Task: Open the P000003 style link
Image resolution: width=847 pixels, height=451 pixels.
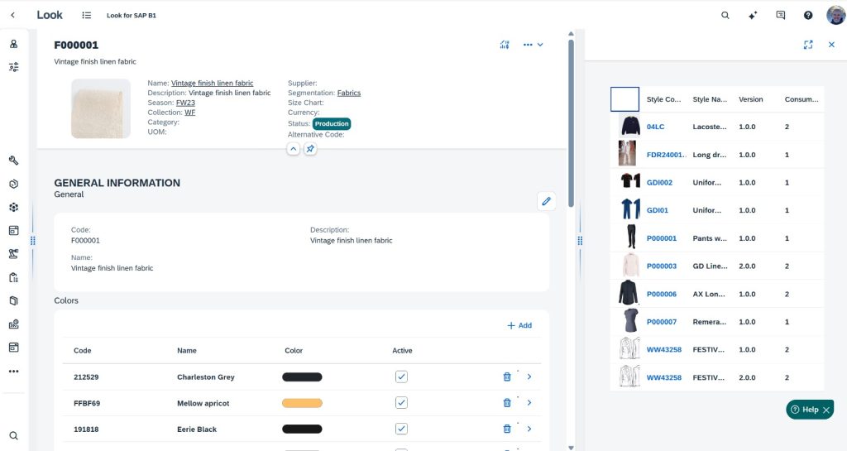Action: pos(661,266)
